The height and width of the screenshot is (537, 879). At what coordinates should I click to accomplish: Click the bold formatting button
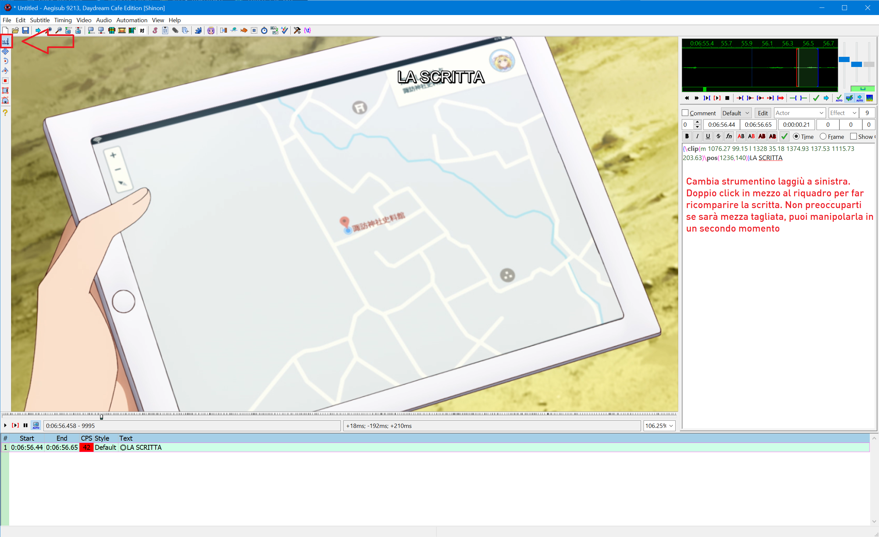(x=687, y=137)
